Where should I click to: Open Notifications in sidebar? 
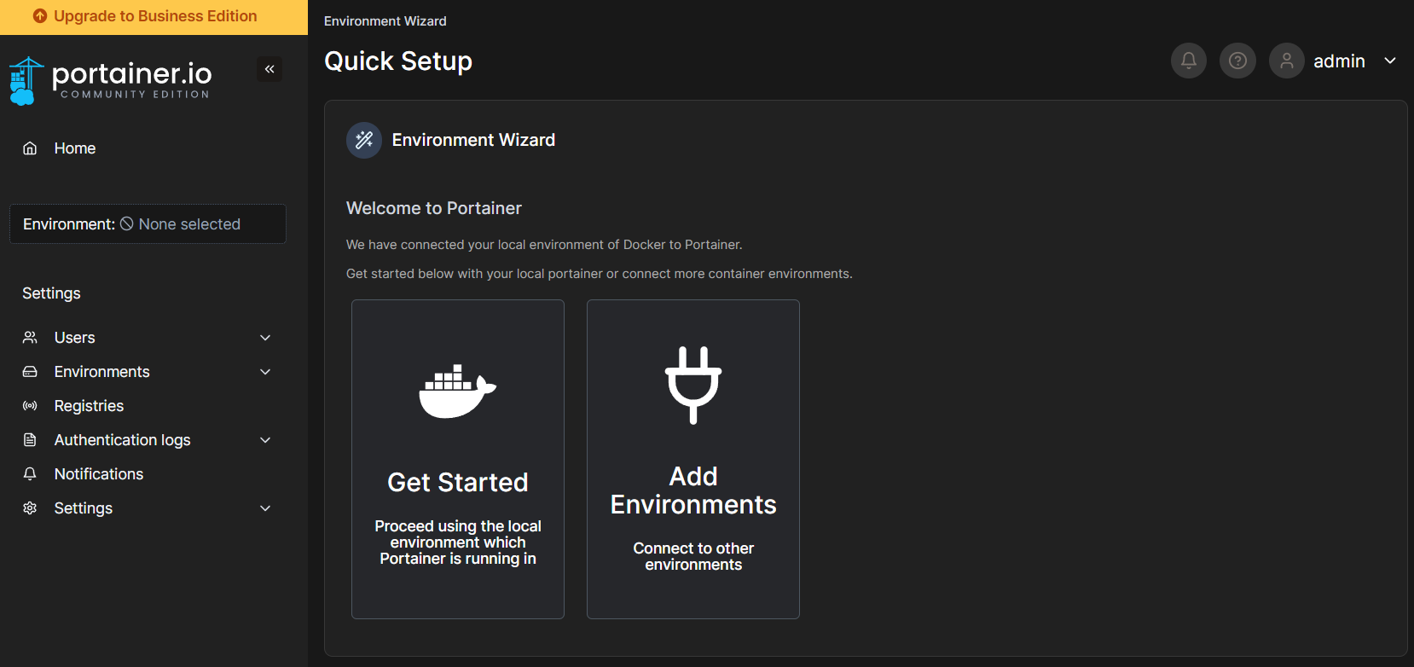pos(148,474)
